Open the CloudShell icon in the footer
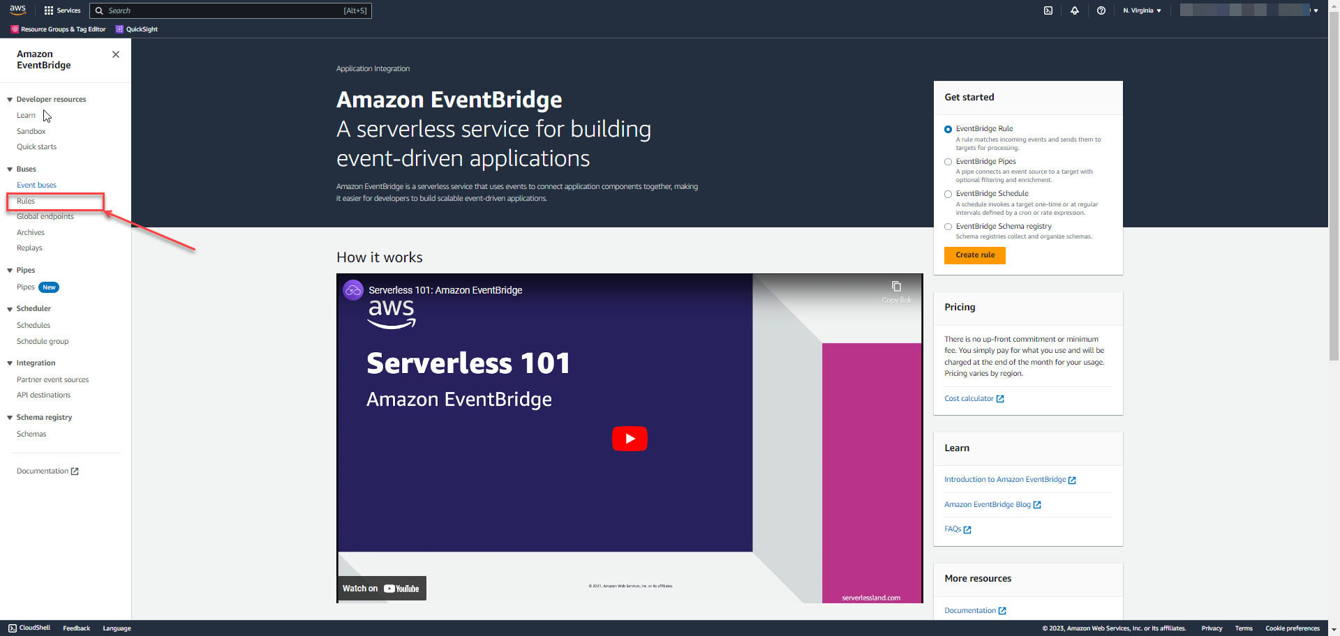Viewport: 1340px width, 636px height. point(13,628)
